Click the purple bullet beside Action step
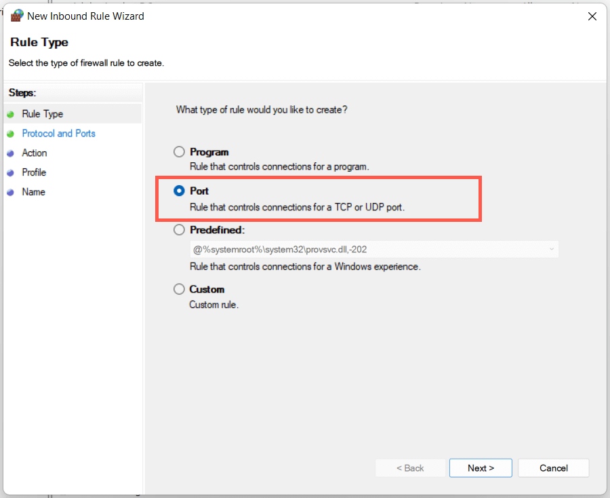Viewport: 610px width, 498px height. click(x=10, y=153)
